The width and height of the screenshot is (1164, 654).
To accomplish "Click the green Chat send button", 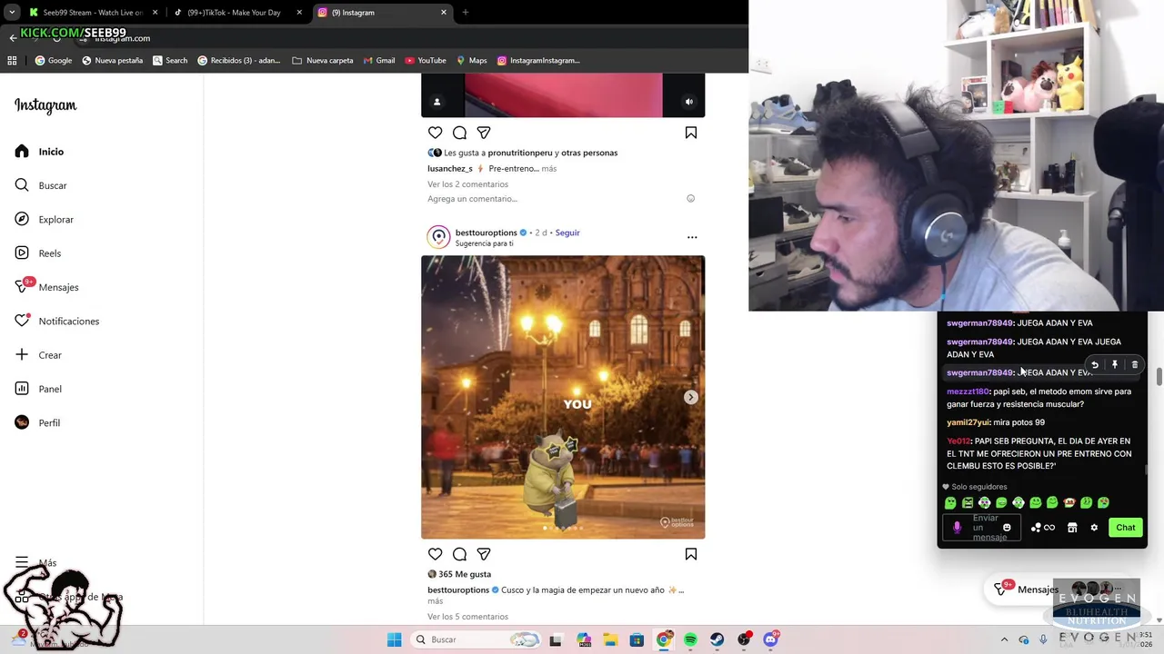I will pos(1126,528).
